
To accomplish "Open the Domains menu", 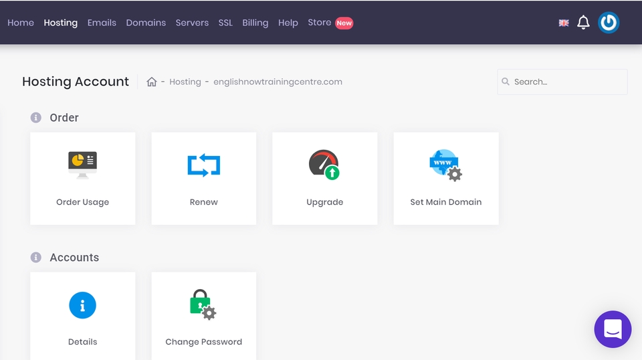I will tap(146, 23).
